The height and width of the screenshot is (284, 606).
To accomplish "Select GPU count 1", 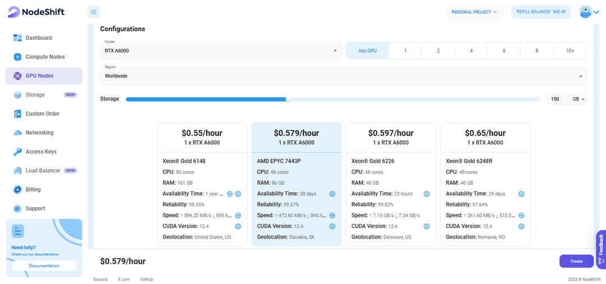I will [x=405, y=51].
